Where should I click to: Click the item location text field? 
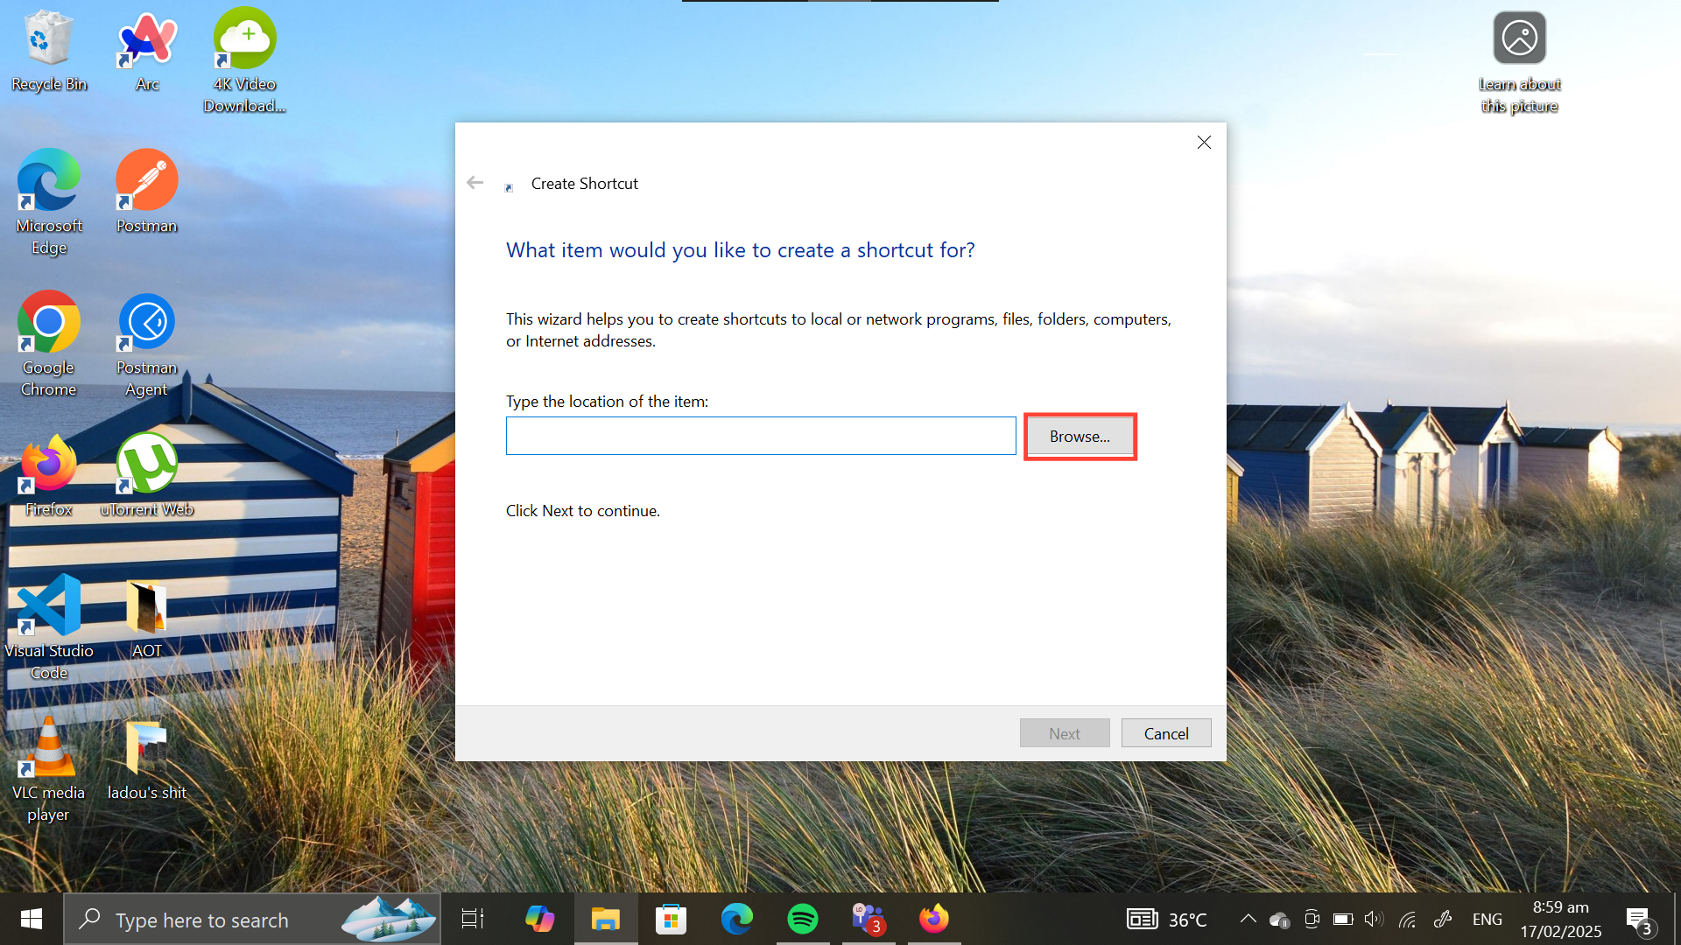pos(760,436)
